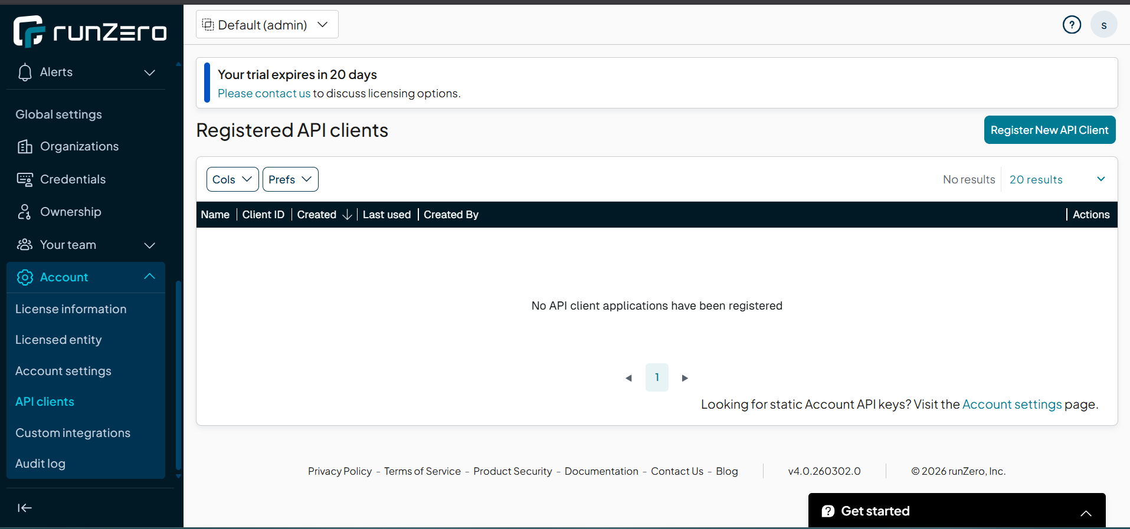Sort table by Last used column

[x=387, y=215]
